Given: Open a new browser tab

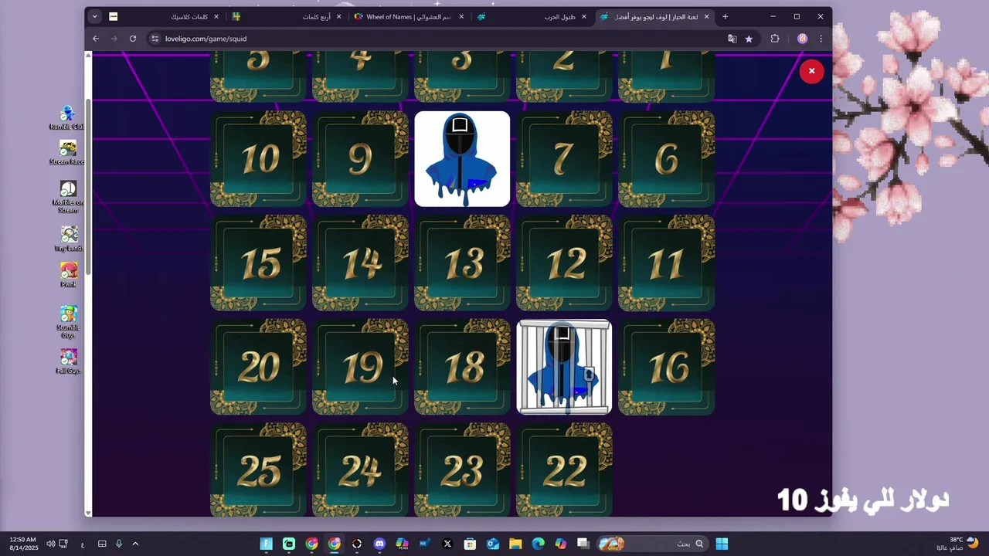Looking at the screenshot, I should (725, 16).
